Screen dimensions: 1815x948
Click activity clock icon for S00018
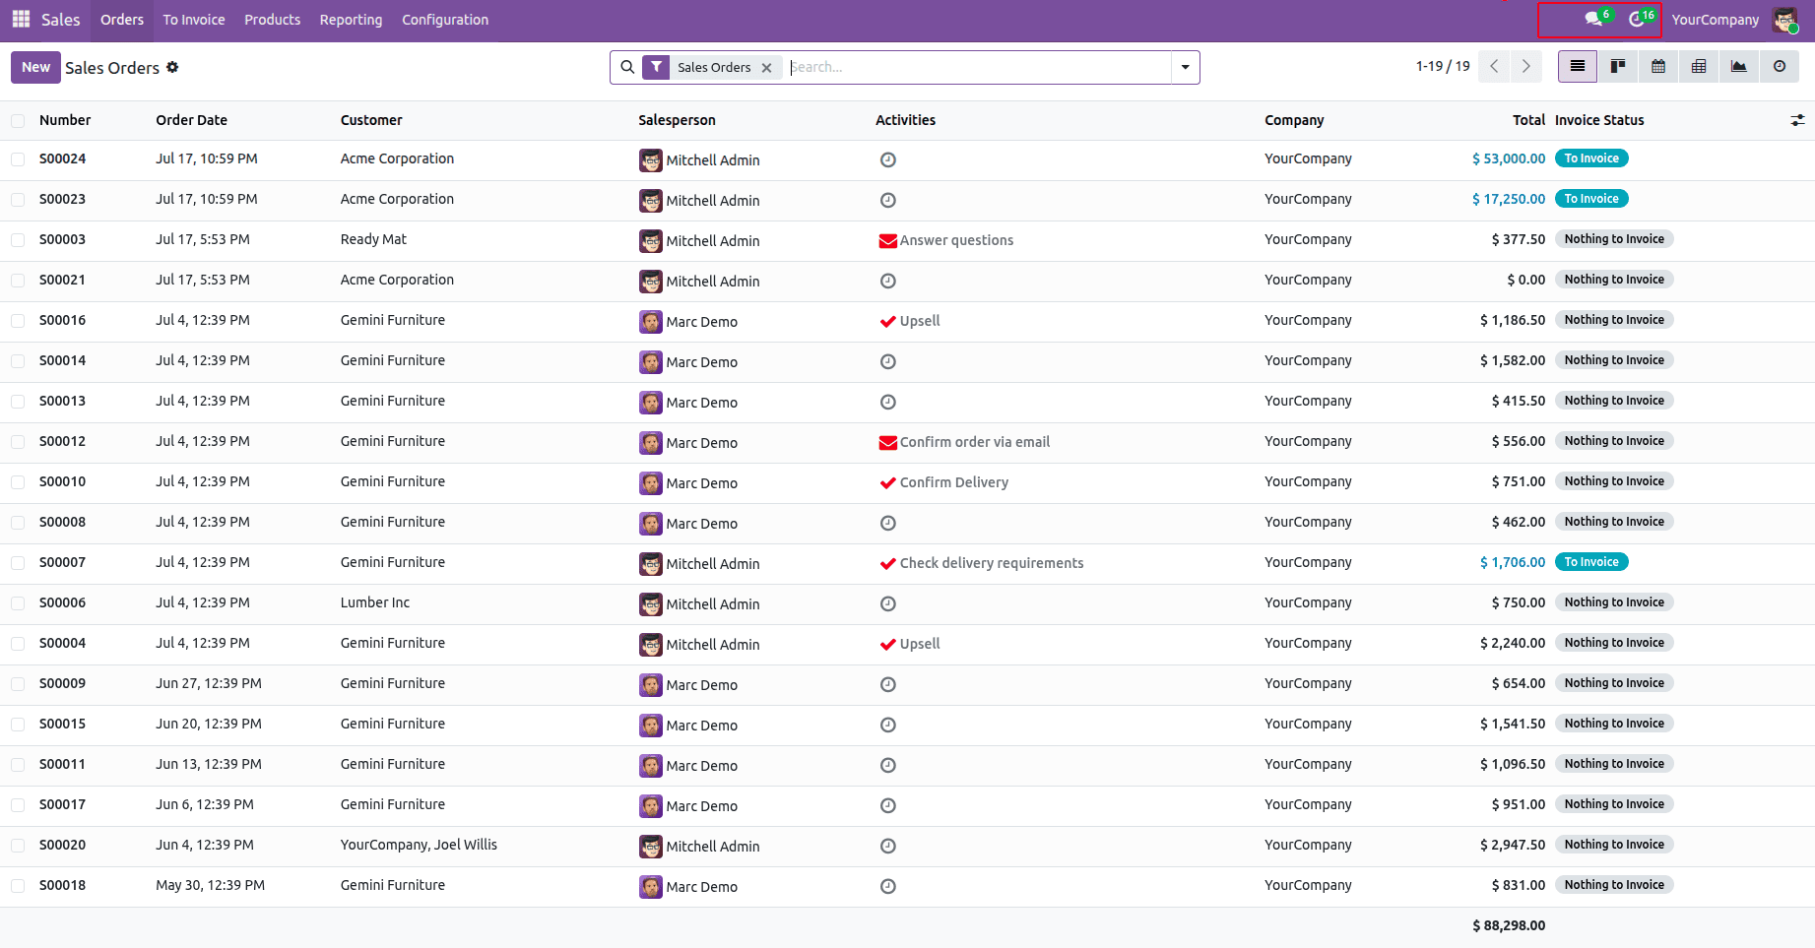(x=887, y=886)
